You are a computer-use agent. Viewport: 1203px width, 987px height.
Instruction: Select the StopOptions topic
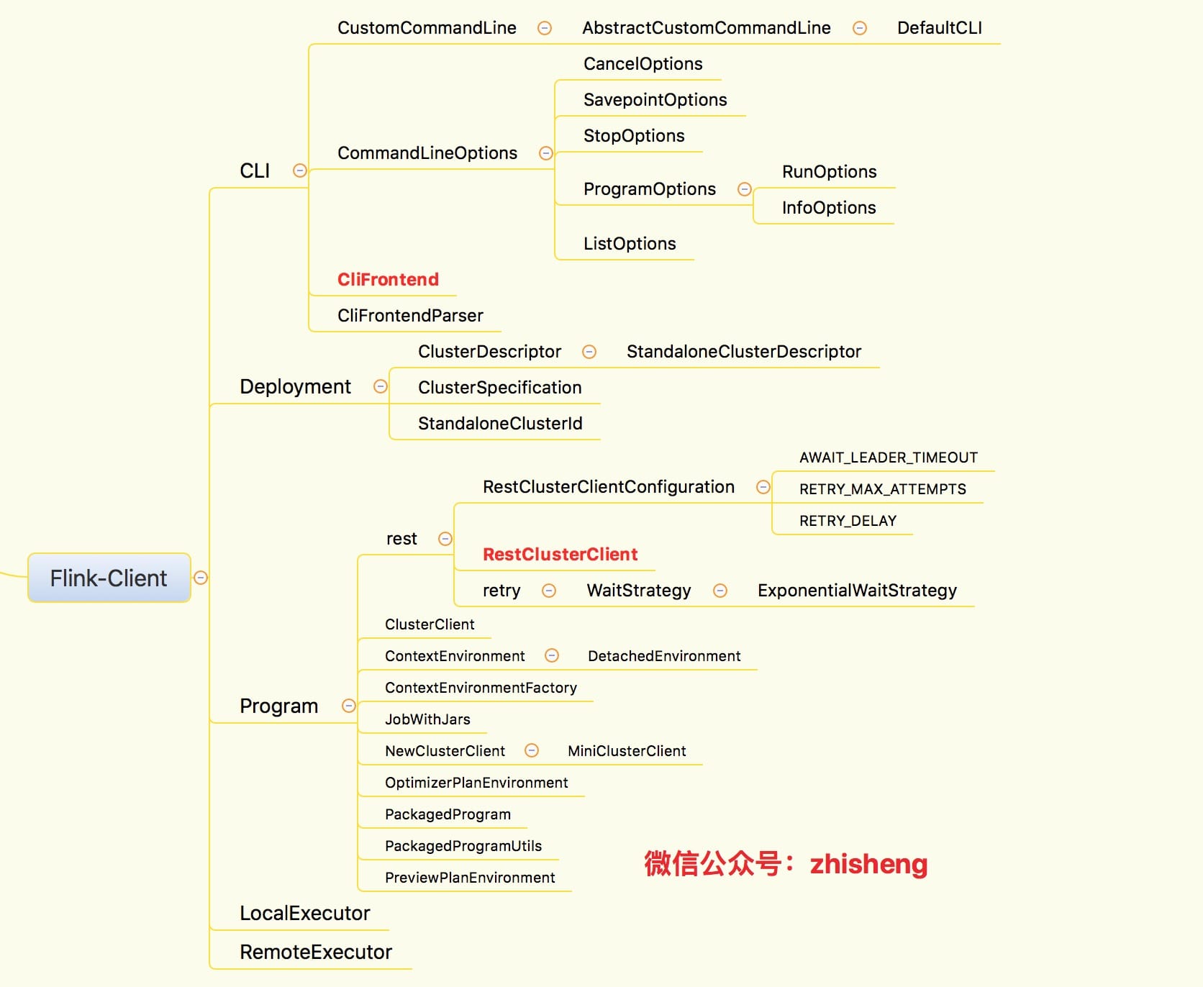coord(634,136)
